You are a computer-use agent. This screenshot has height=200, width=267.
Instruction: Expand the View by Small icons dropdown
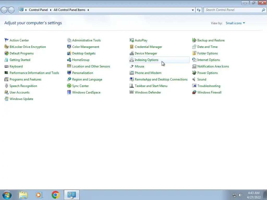coord(235,23)
